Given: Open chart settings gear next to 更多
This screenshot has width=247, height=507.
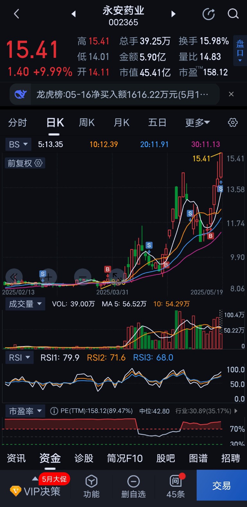Looking at the screenshot, I should pos(233,122).
